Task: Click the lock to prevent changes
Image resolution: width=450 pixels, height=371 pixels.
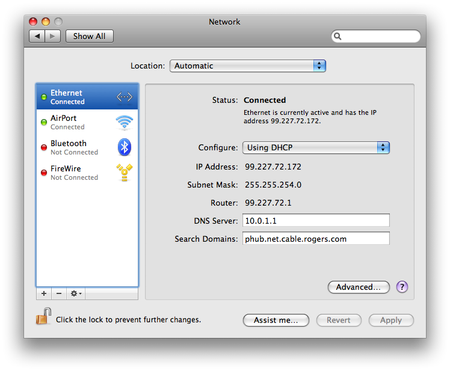Action: [43, 316]
